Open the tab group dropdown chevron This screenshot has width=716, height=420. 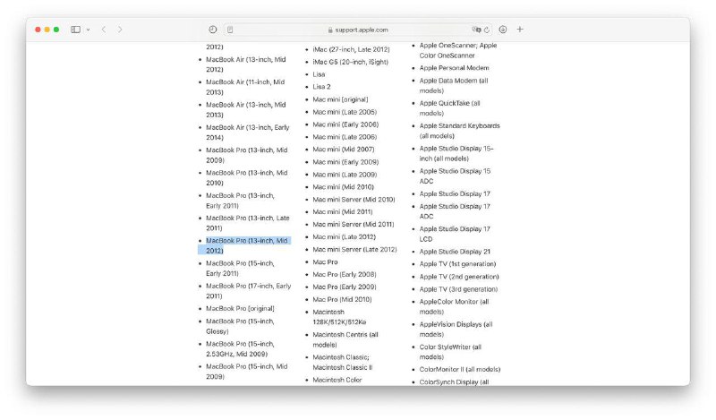coord(88,30)
